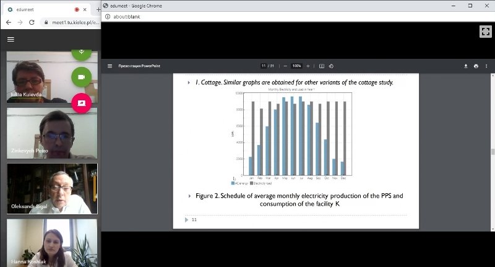Toggle the green webcam button

(x=82, y=77)
